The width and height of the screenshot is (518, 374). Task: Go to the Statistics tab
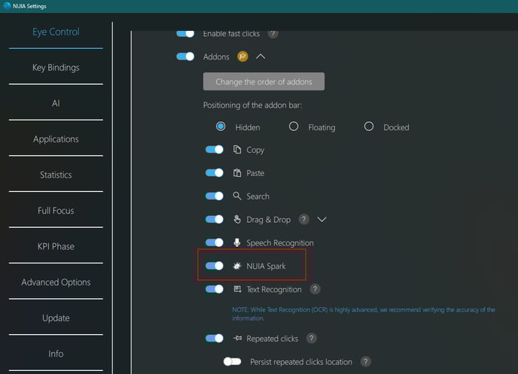pos(56,175)
